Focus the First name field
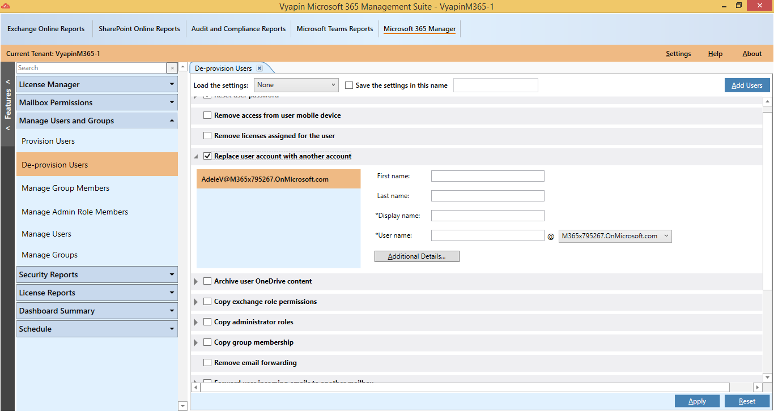The image size is (774, 412). coord(488,176)
